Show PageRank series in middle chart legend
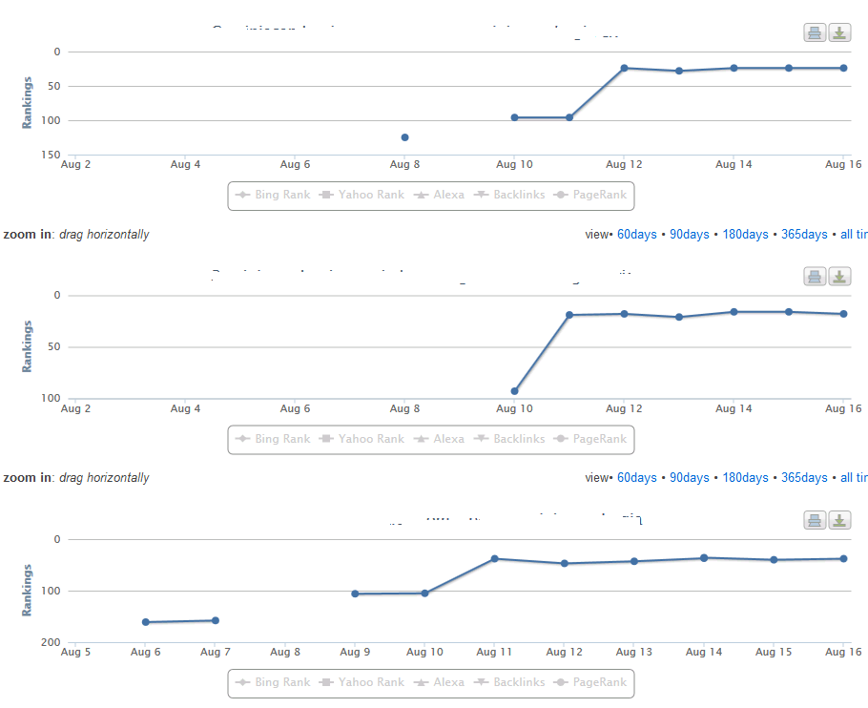Screen dimensions: 868x708 (x=590, y=439)
